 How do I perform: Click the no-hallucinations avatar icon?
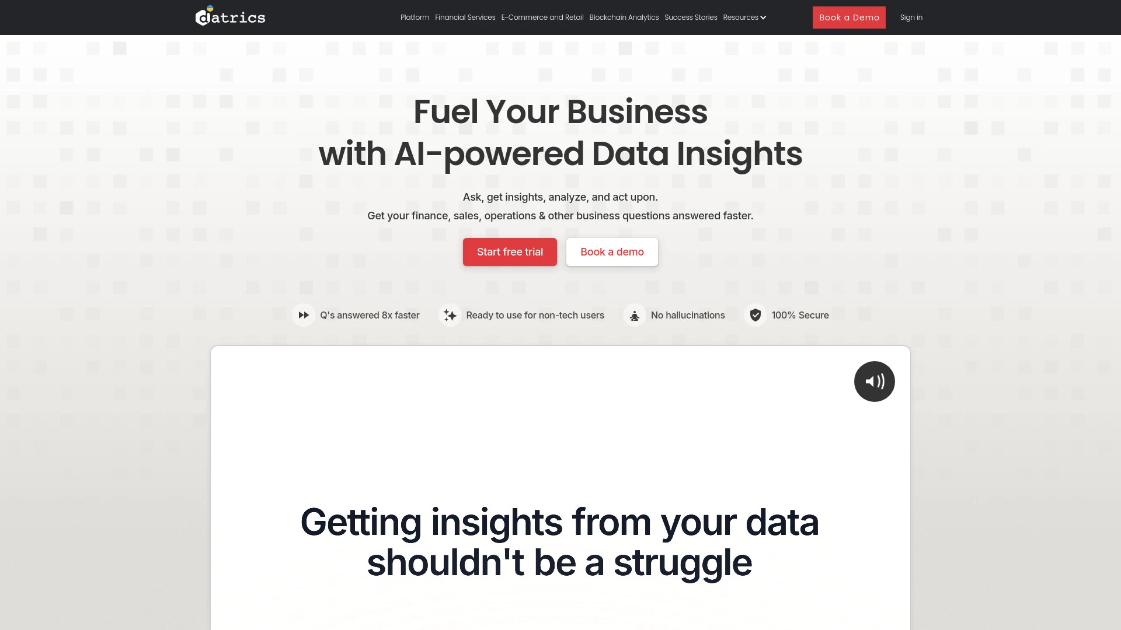click(635, 314)
